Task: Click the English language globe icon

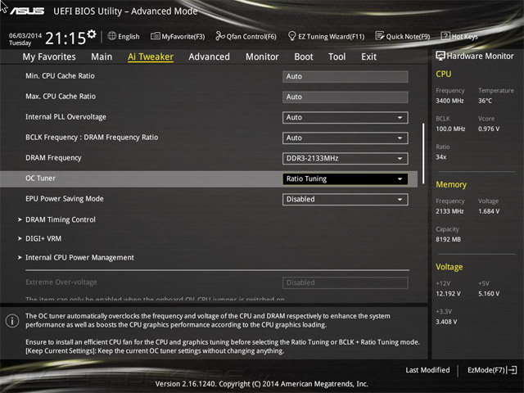Action: click(x=112, y=36)
